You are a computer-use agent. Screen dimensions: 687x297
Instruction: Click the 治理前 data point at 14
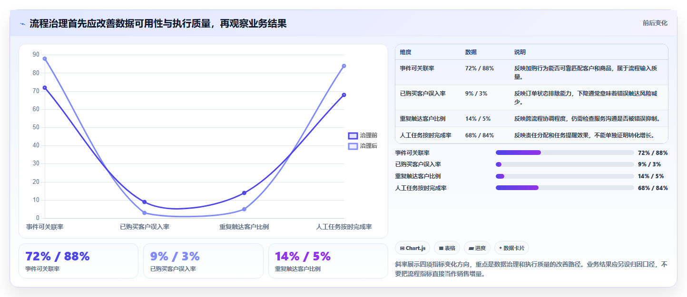[244, 193]
